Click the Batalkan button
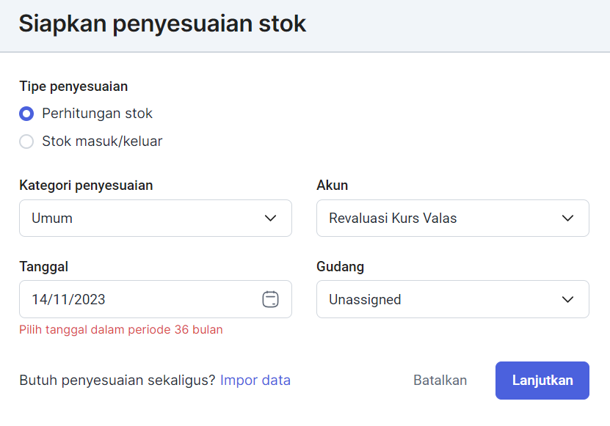The width and height of the screenshot is (610, 426). click(x=440, y=380)
